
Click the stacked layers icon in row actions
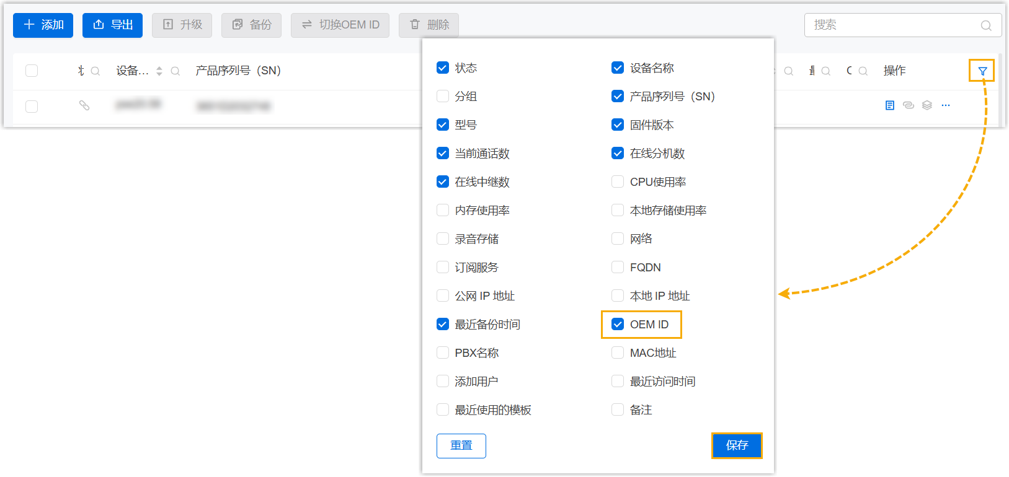[x=927, y=105]
